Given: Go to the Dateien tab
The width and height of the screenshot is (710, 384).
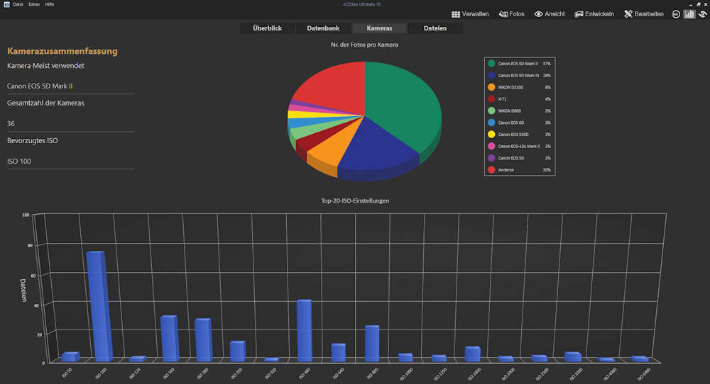Looking at the screenshot, I should coord(435,28).
